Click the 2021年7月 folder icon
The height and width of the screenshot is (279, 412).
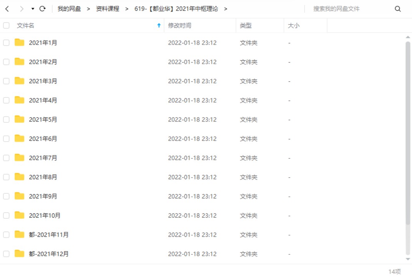click(20, 157)
